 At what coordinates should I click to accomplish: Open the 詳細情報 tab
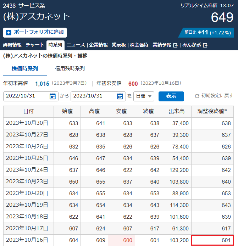click(12, 45)
